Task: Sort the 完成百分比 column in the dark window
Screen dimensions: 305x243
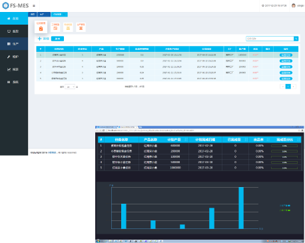Action: pos(298,140)
